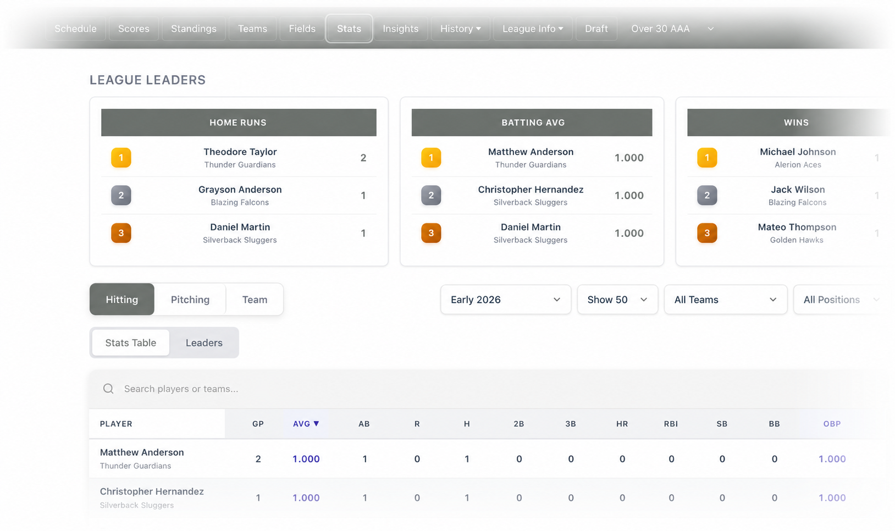Switch to Team stats view

(x=255, y=300)
